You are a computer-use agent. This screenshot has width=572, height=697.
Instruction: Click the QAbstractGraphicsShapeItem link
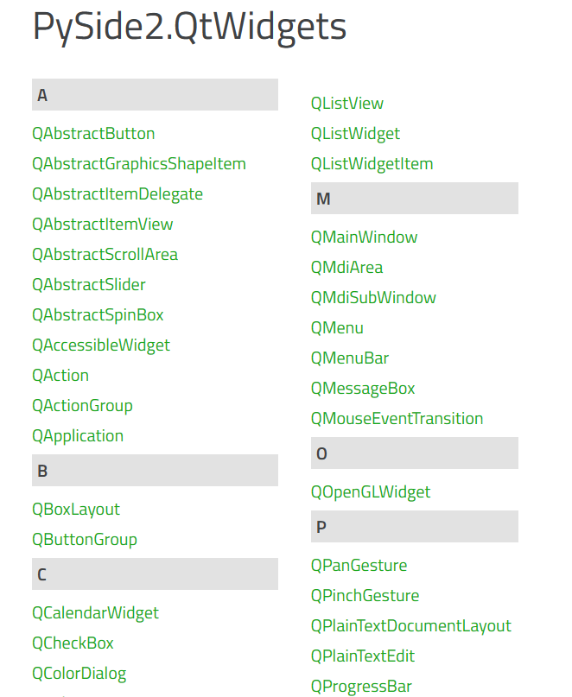coord(138,164)
